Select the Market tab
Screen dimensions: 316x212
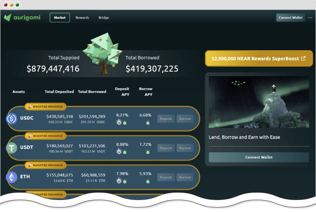[60, 18]
